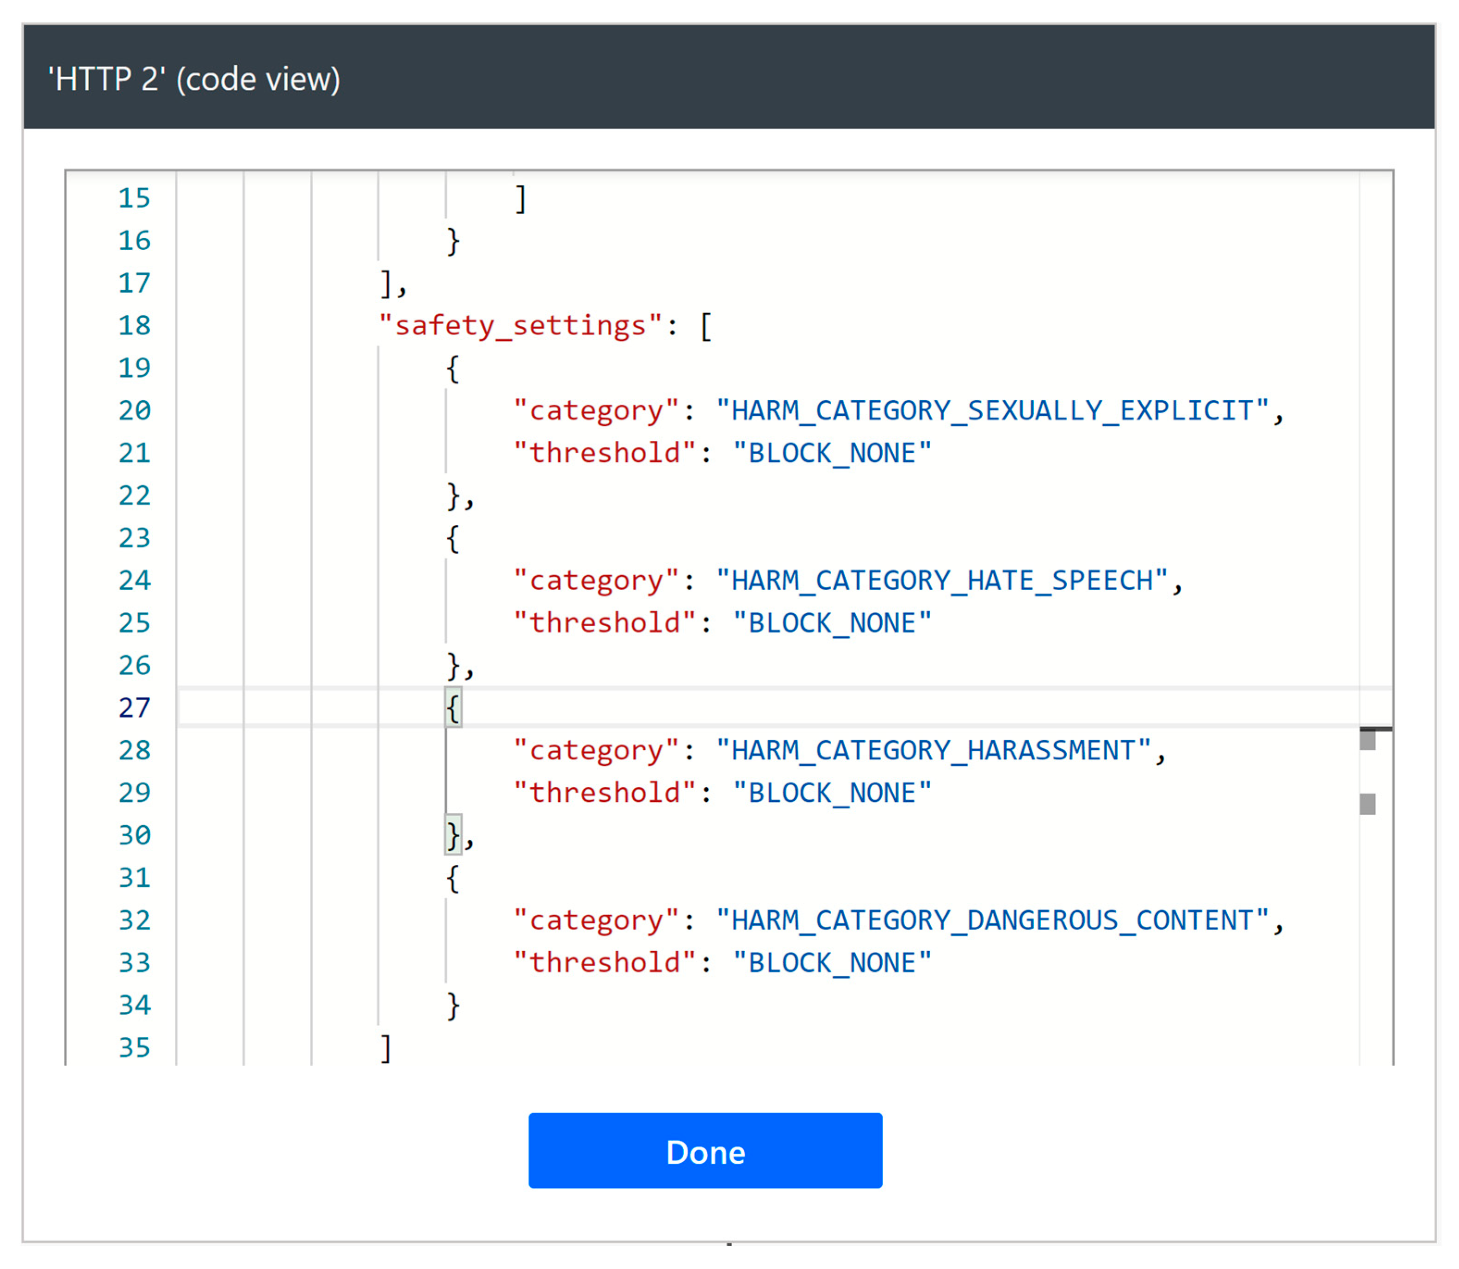Click the "safety_settings" key text

click(520, 326)
